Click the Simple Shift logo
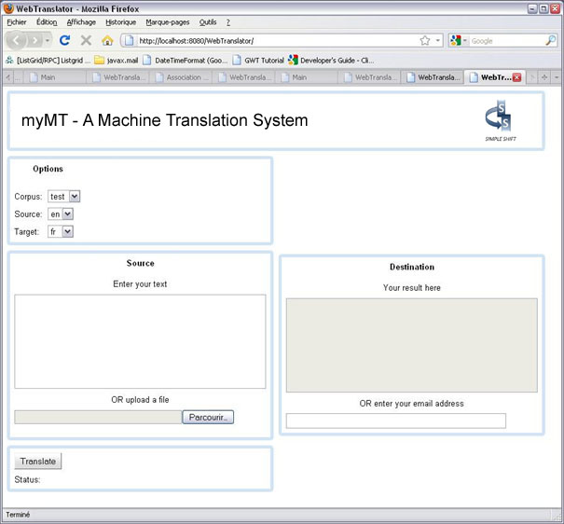Image resolution: width=564 pixels, height=524 pixels. pyautogui.click(x=501, y=120)
